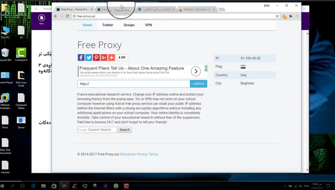This screenshot has width=335, height=190.
Task: Close the ad with the X icon
Action: pyautogui.click(x=206, y=67)
